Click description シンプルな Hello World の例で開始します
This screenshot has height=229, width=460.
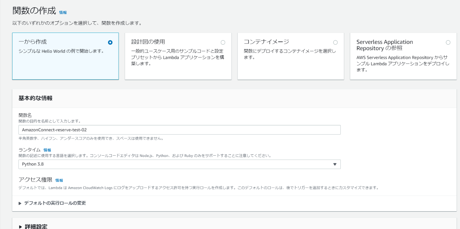[x=61, y=51]
